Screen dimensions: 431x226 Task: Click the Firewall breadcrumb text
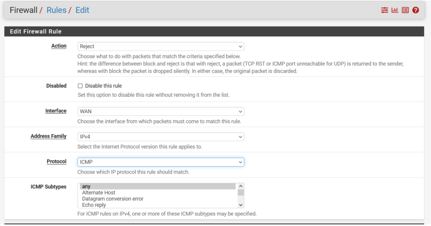point(24,10)
